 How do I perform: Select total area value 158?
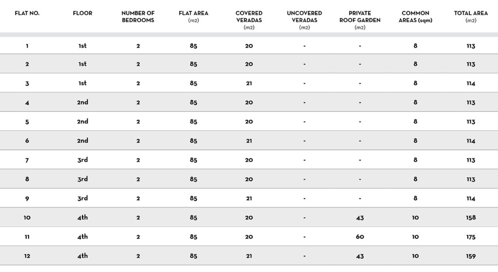[x=471, y=218]
